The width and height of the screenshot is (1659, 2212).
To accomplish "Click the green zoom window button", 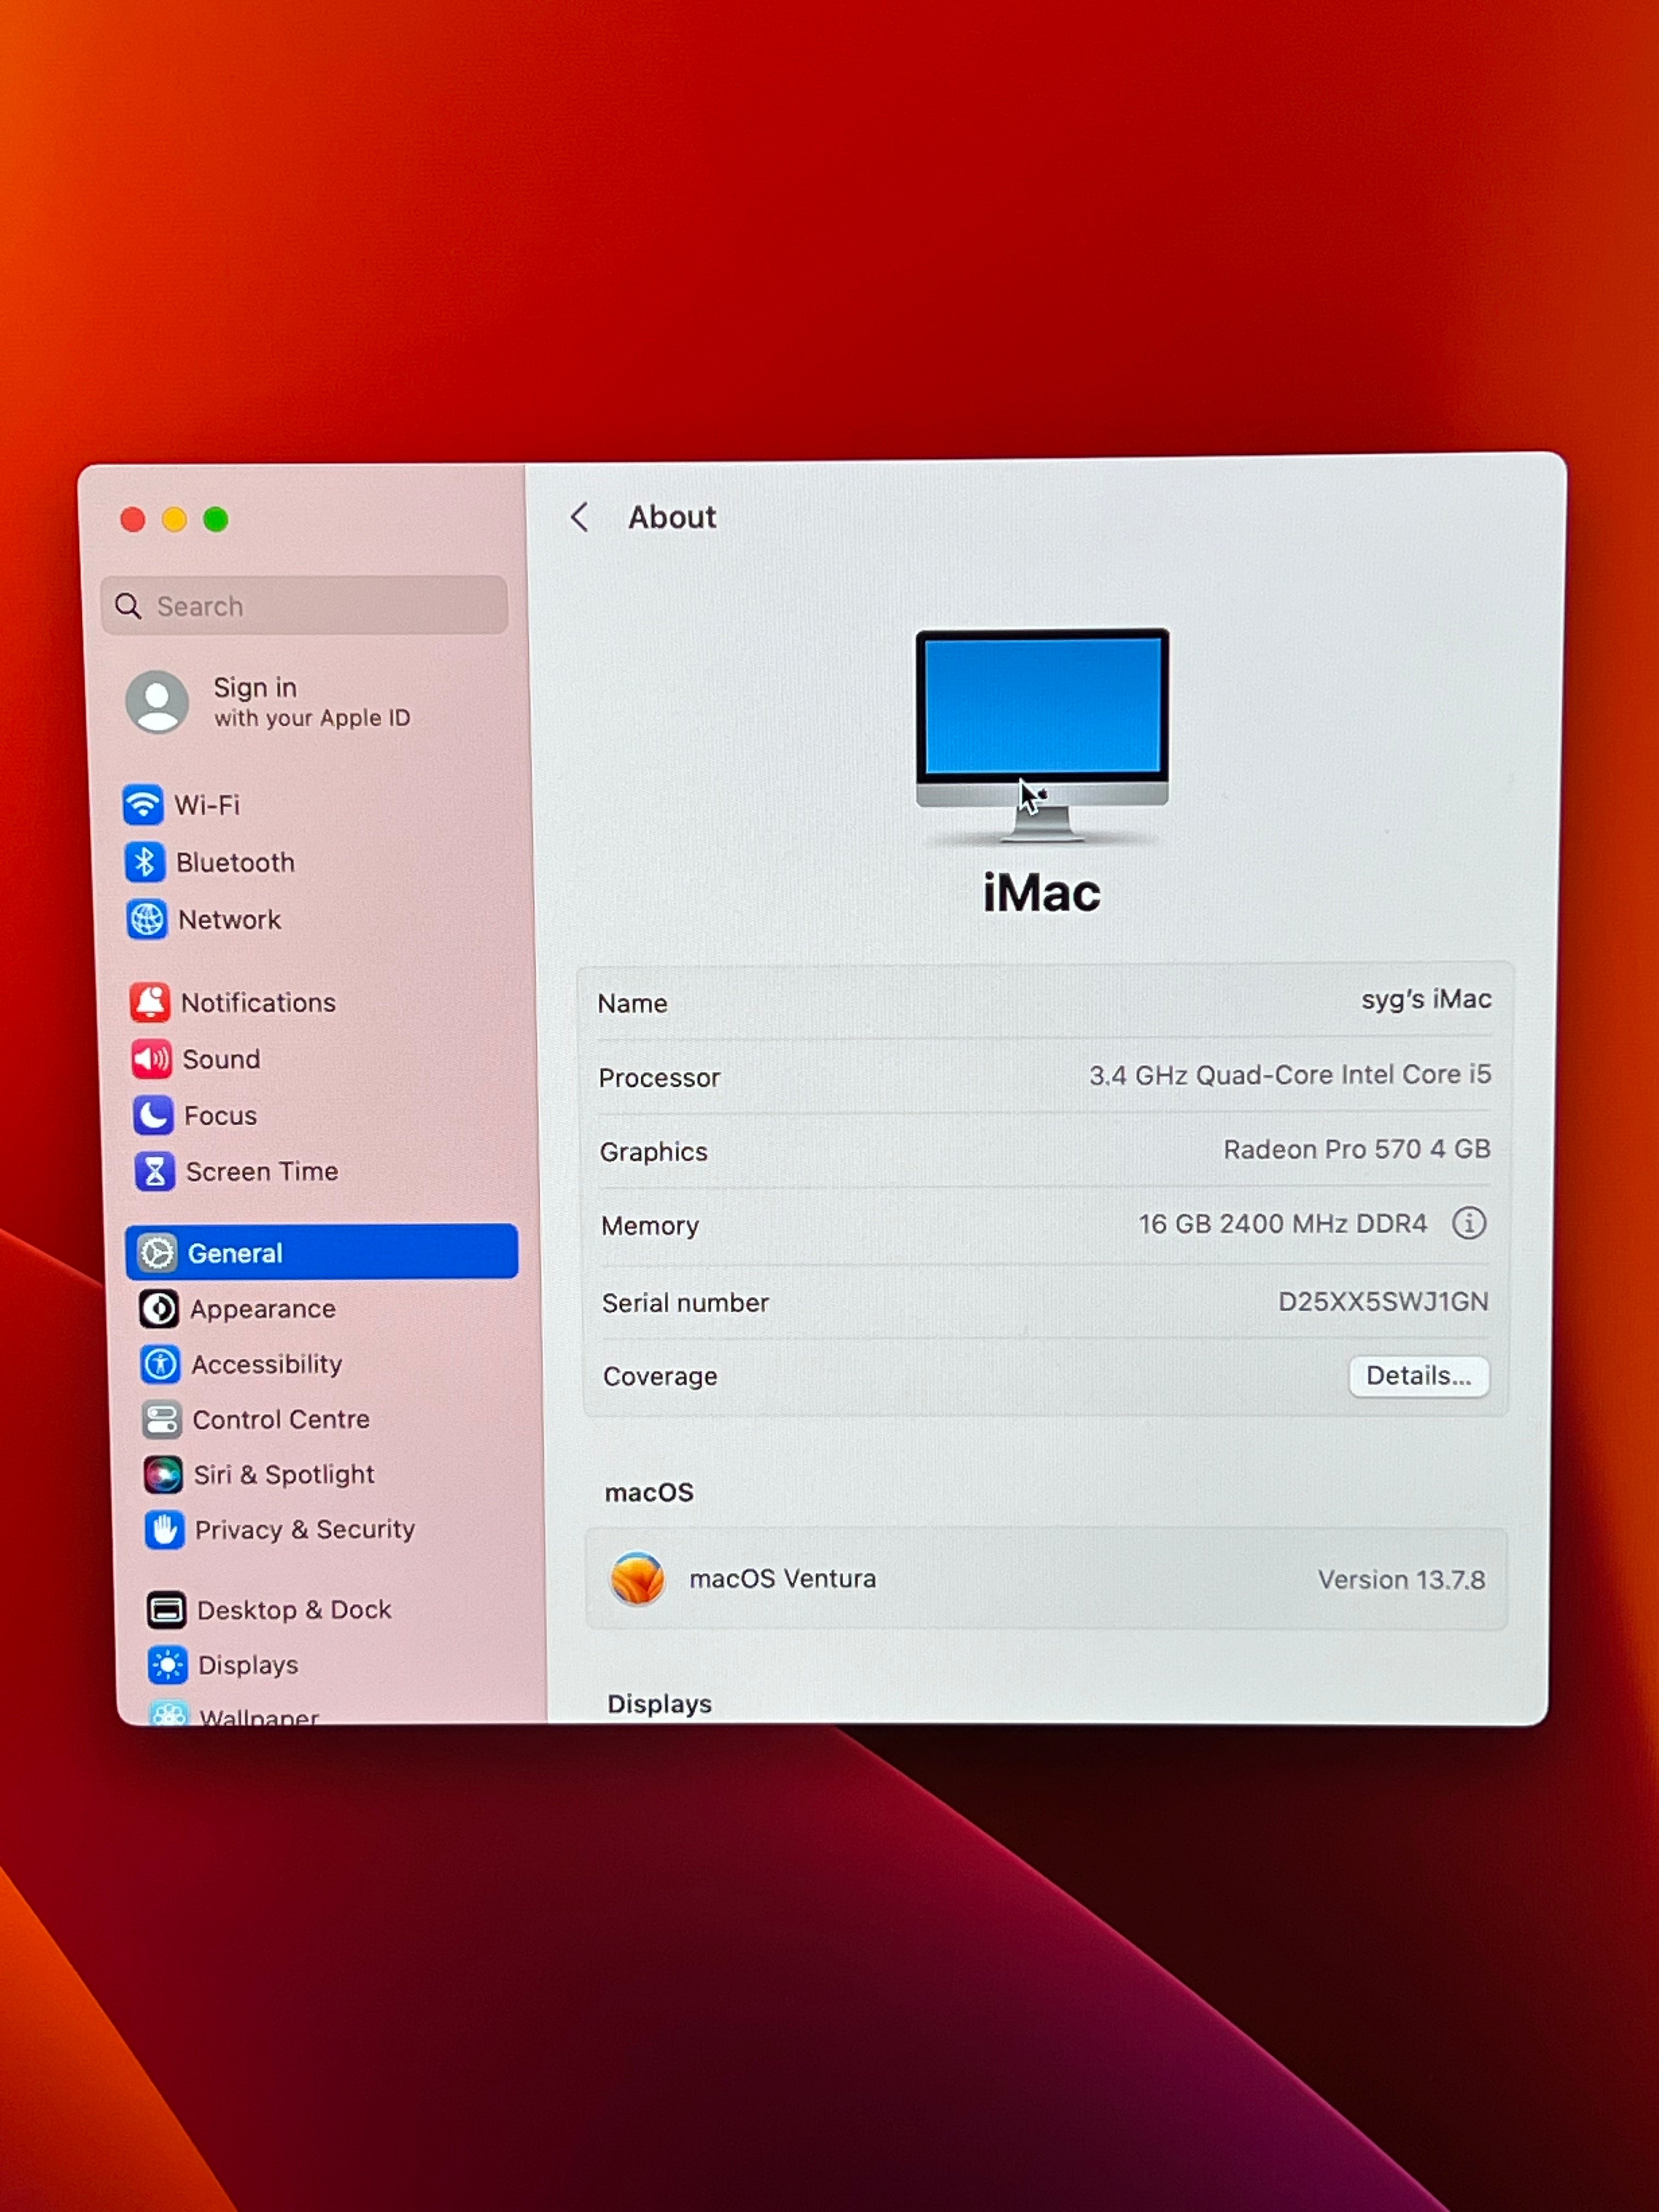I will coord(216,519).
